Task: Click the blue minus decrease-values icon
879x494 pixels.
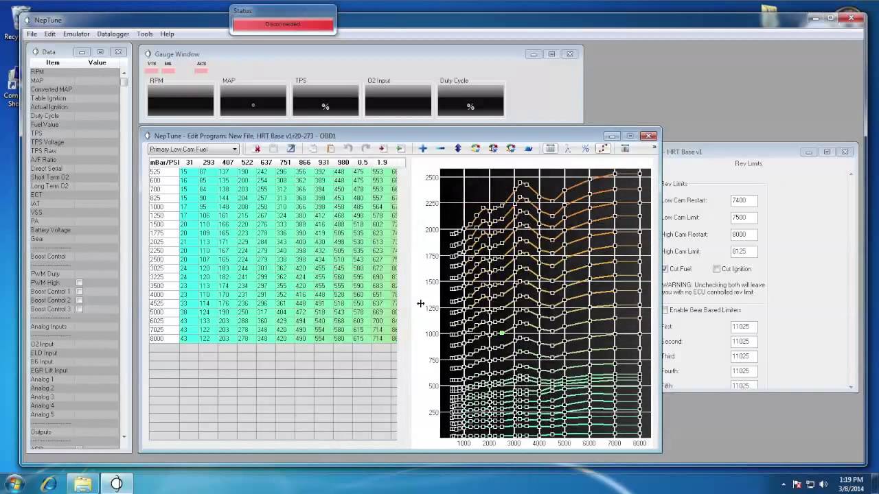Action: point(440,148)
